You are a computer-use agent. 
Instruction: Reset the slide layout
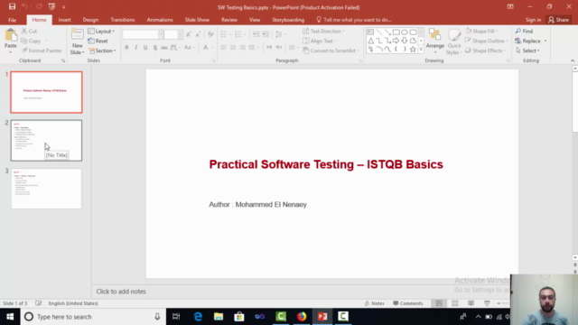98,41
